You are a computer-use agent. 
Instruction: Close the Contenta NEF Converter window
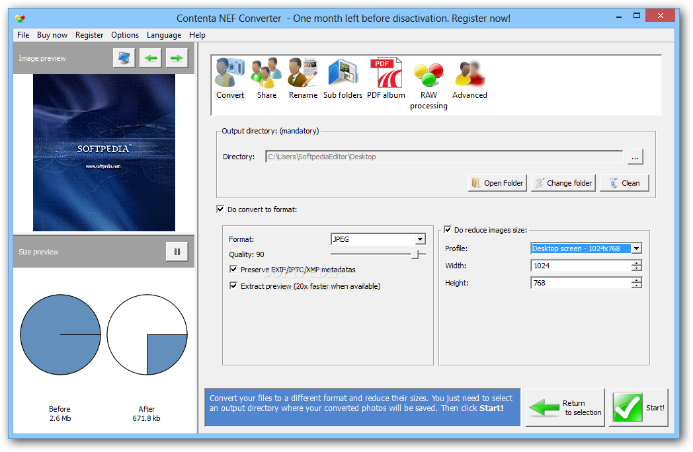coord(661,15)
